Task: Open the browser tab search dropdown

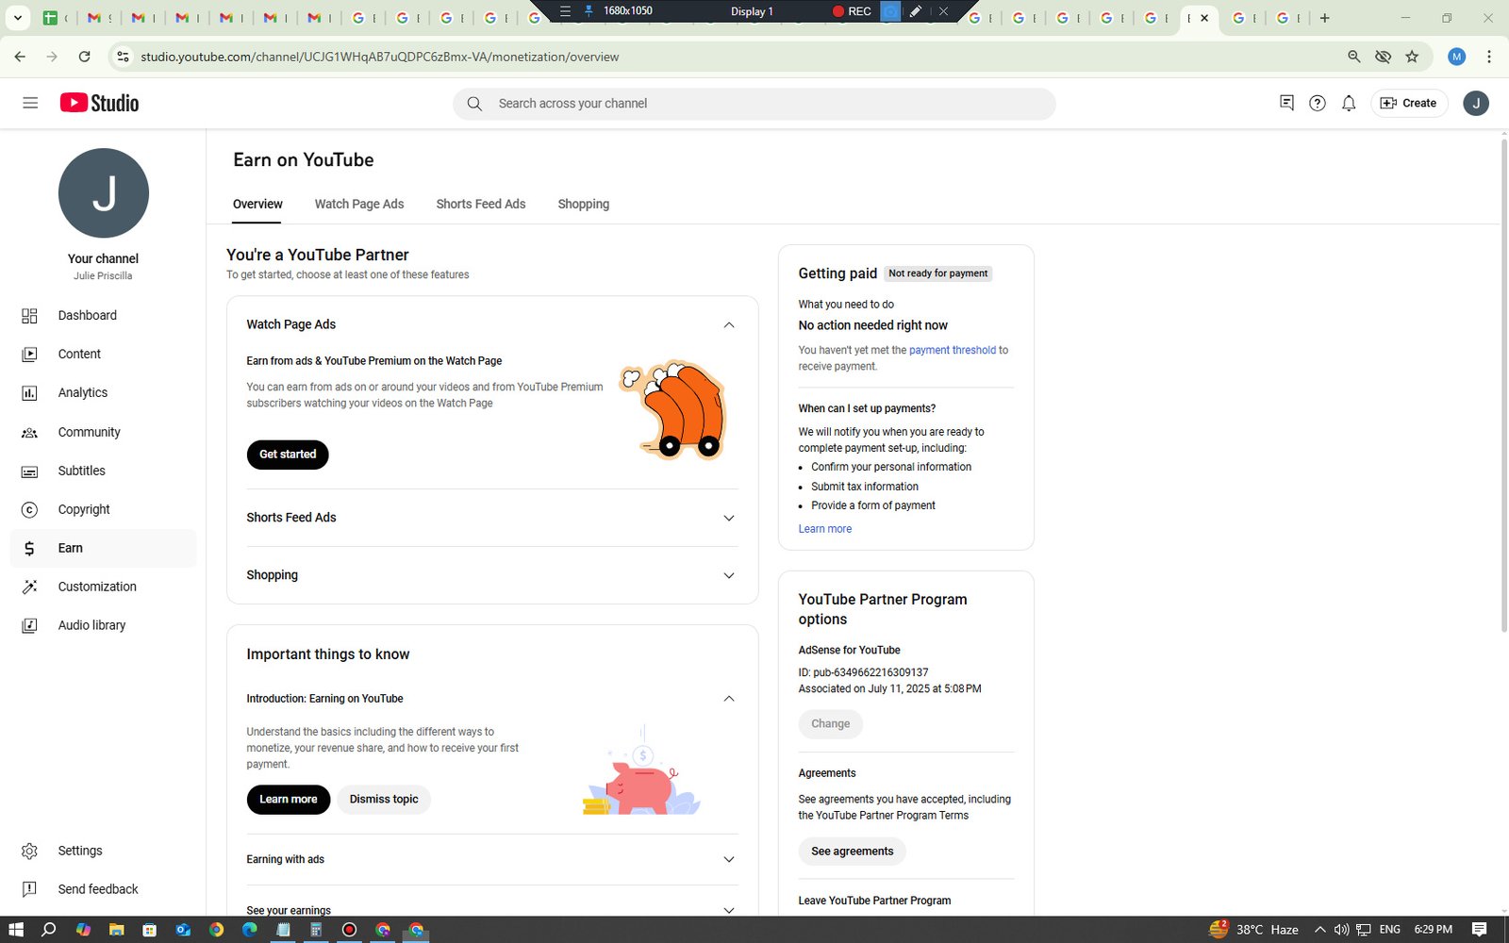Action: click(x=17, y=17)
